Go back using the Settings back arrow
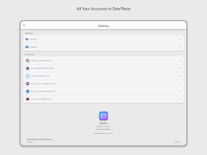Screen dimensions: 207x155 pos(24,25)
